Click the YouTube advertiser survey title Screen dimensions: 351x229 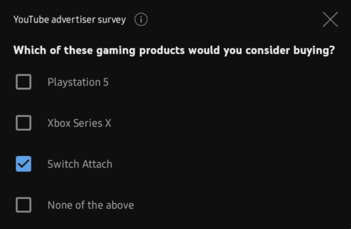70,20
